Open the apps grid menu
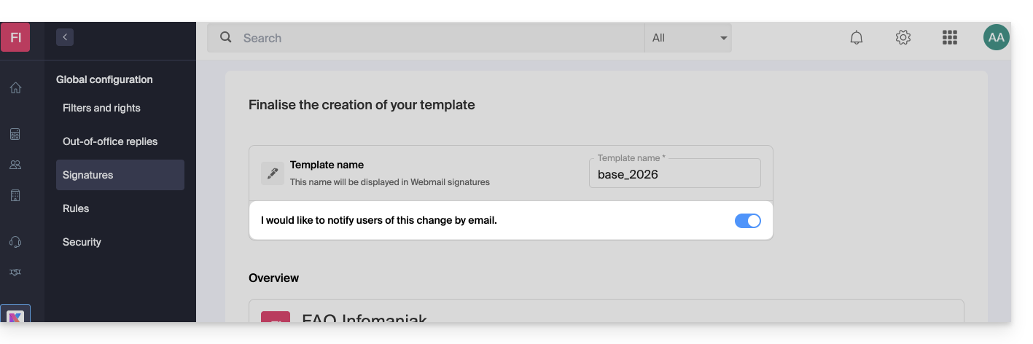 (949, 38)
